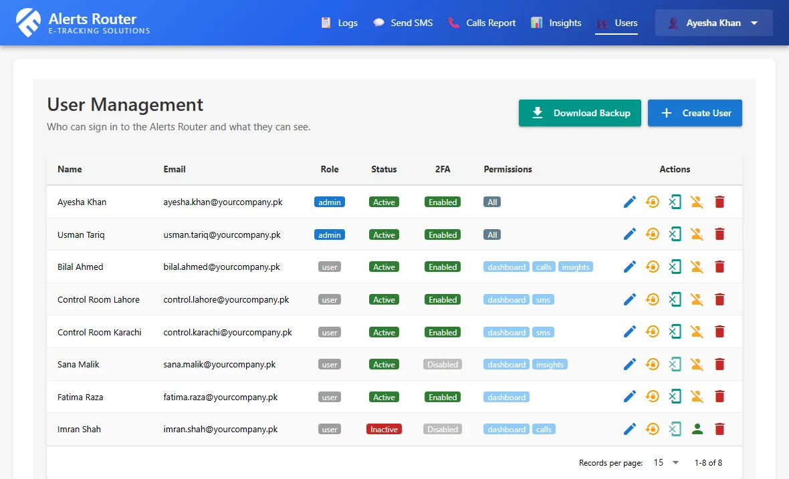The width and height of the screenshot is (789, 479).
Task: Reset 2FA phone for Ayesha Khan
Action: [x=675, y=202]
